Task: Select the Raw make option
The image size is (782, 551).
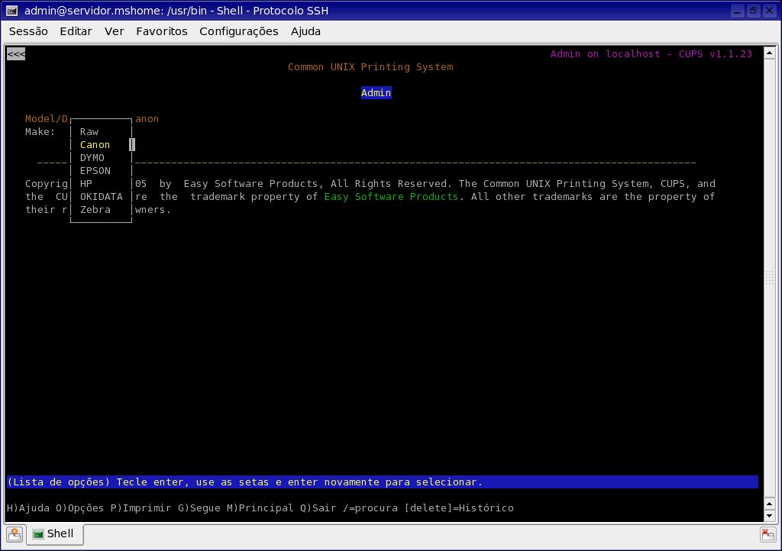Action: [89, 132]
